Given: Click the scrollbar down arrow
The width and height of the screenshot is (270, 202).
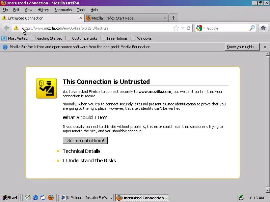Looking at the screenshot, I should pyautogui.click(x=268, y=190).
